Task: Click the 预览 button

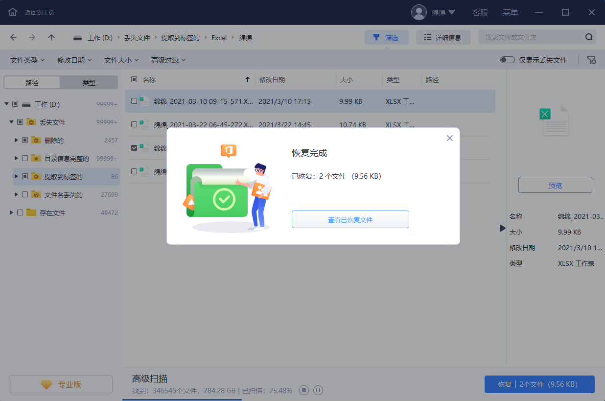Action: [x=555, y=185]
